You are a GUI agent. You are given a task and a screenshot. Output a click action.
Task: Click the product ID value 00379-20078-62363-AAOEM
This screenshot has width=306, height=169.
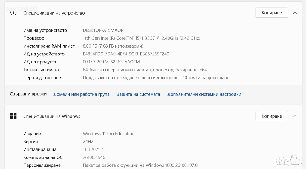111,62
